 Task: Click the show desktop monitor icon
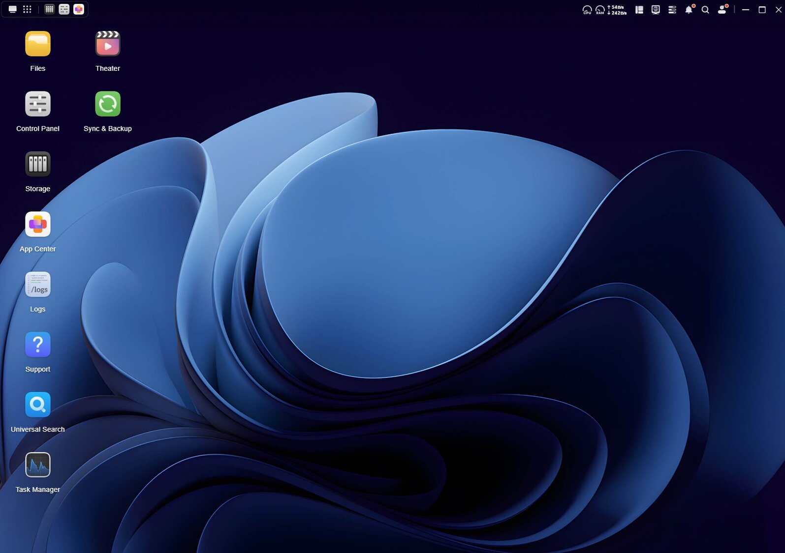point(13,9)
